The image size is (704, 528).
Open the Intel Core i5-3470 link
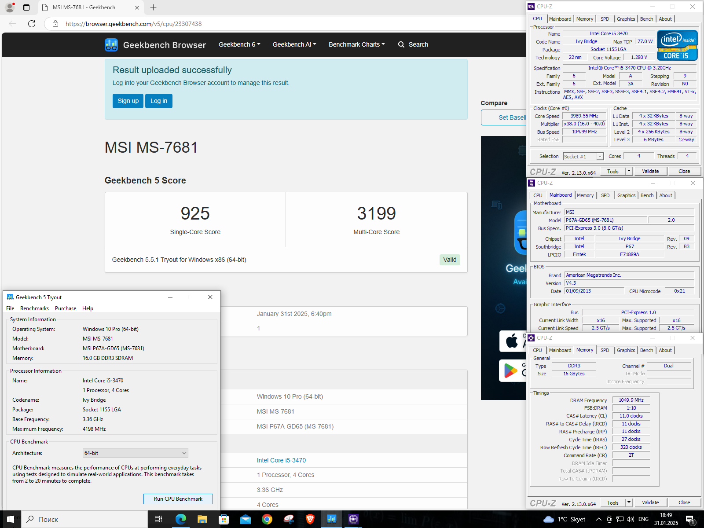coord(281,460)
